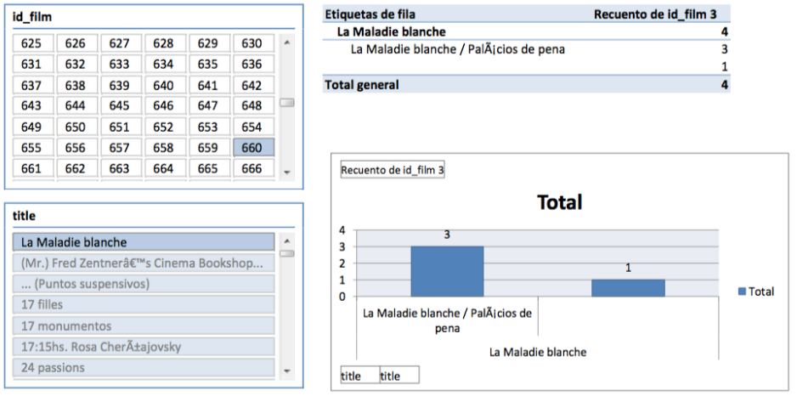Screen dimensions: 797x396
Task: Click the highlighted id_film 660 item
Action: (254, 147)
